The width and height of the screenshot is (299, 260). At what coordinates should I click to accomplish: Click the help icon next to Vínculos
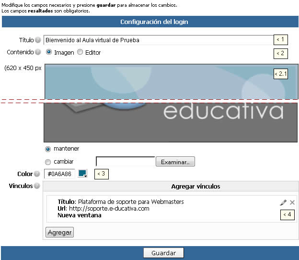[x=37, y=186]
